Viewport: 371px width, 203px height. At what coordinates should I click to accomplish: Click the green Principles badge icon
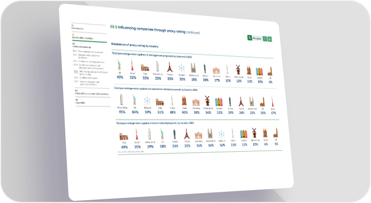tap(250, 37)
